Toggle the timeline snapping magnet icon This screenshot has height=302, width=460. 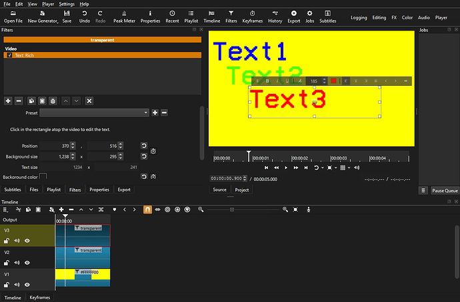click(x=147, y=210)
